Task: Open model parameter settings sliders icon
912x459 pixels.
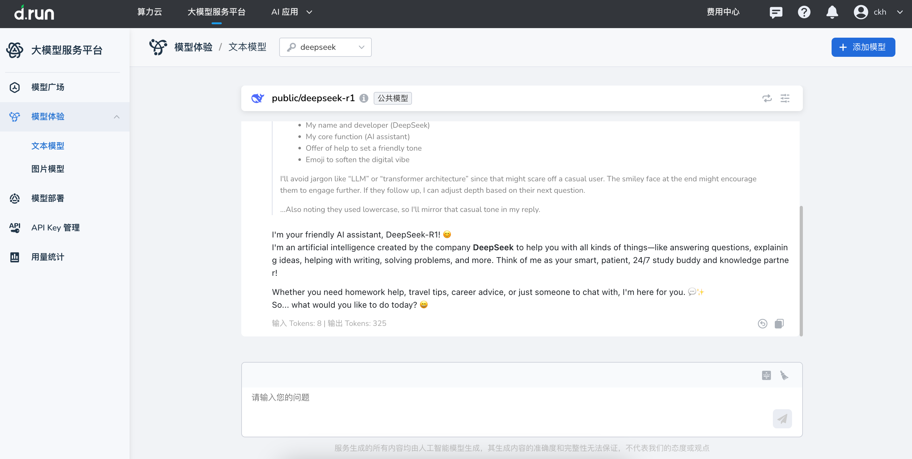Action: coord(785,98)
